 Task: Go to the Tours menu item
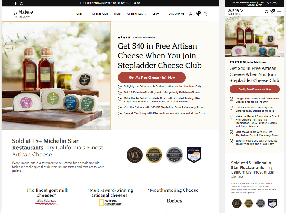click(x=117, y=14)
